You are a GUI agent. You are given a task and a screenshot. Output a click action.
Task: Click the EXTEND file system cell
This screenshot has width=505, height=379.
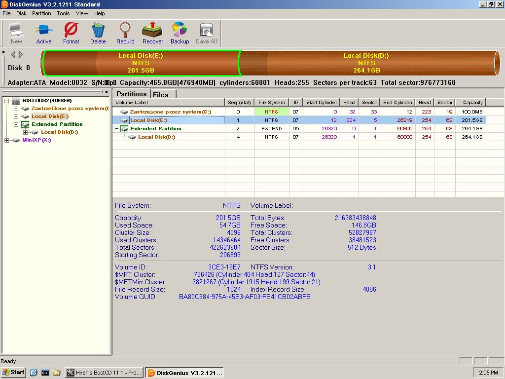click(x=272, y=129)
